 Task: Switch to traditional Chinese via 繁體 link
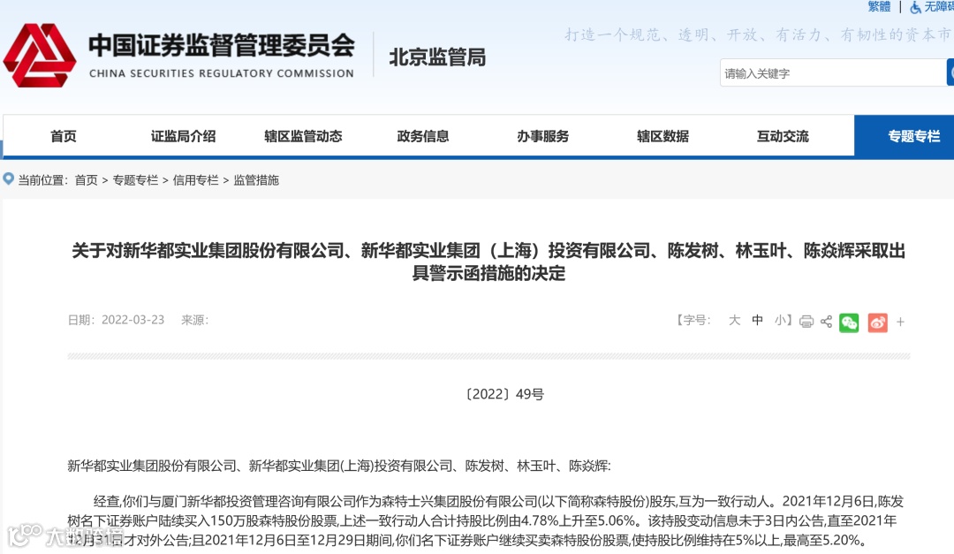(x=879, y=7)
